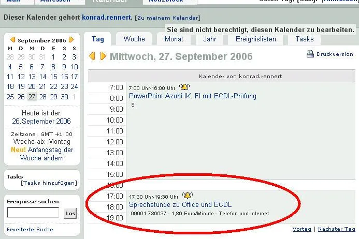Screen dimensions: 359x239
Task: Switch to the Jahr tab
Action: click(209, 39)
